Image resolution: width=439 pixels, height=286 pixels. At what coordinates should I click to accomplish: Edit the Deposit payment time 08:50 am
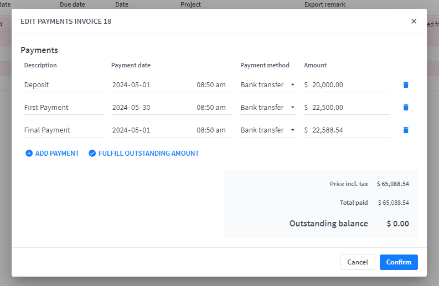point(211,84)
